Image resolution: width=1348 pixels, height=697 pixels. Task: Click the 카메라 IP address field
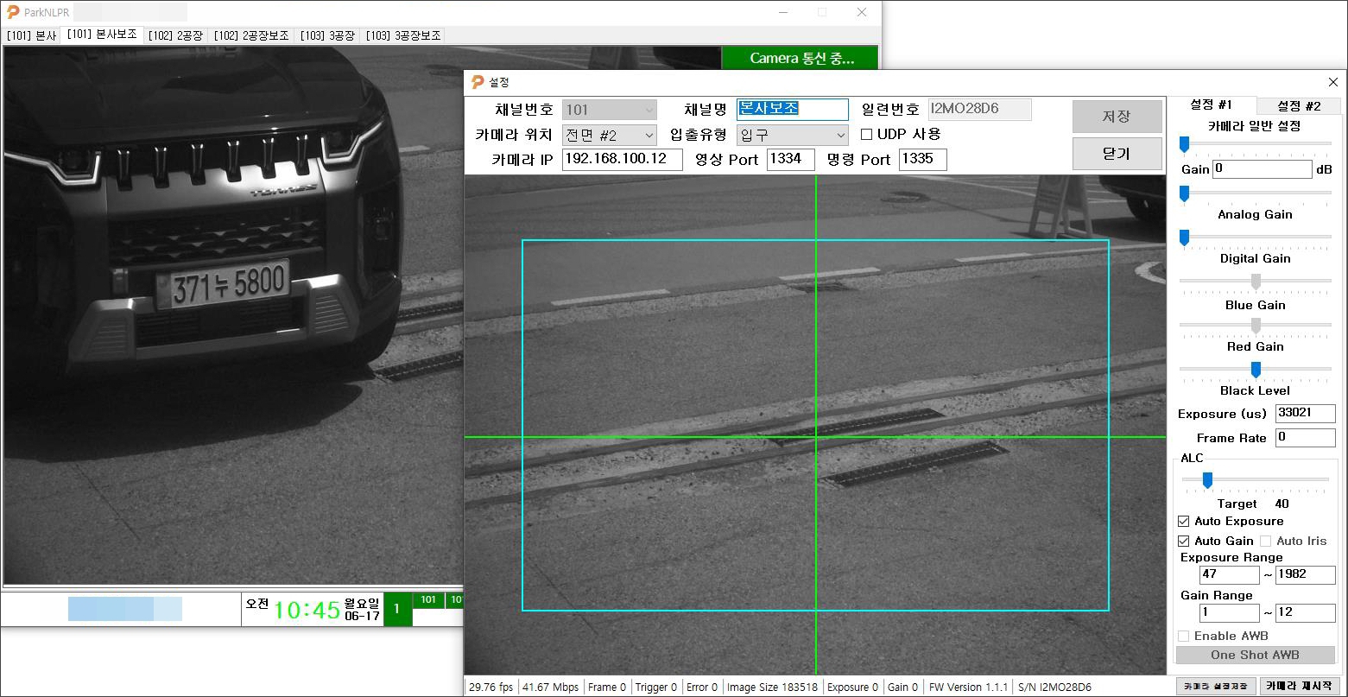click(623, 160)
